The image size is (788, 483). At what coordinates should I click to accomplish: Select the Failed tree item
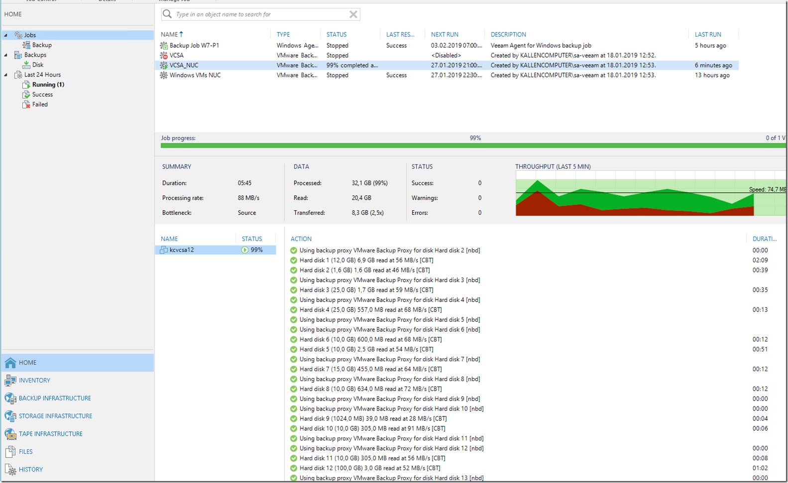point(40,104)
